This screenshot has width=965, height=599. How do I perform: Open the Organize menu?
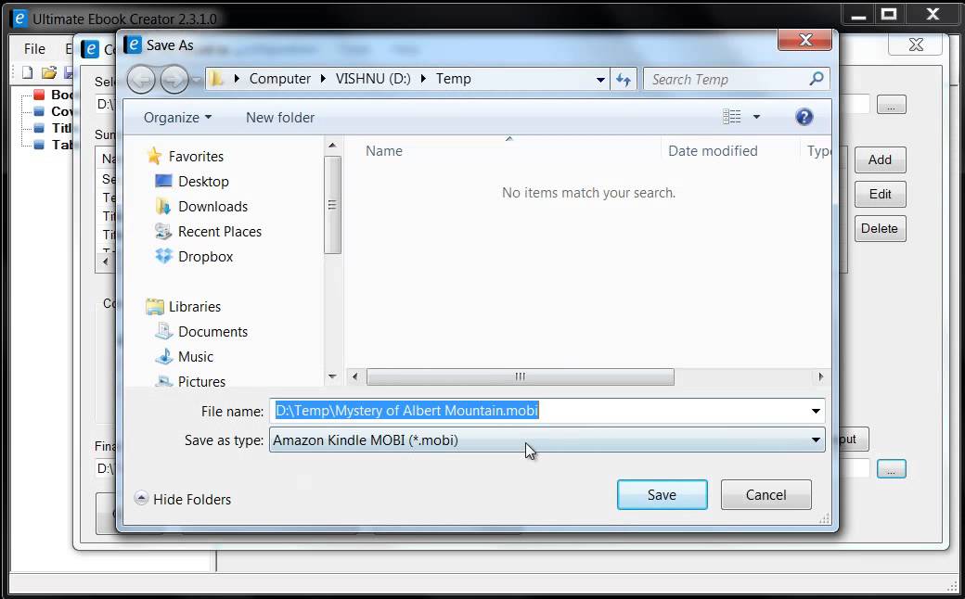pos(177,118)
